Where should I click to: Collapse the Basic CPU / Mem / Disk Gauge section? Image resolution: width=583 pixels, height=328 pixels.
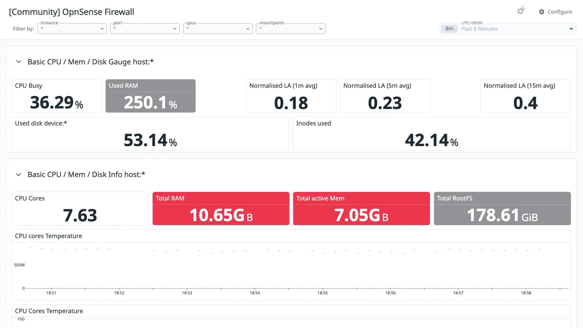pyautogui.click(x=19, y=62)
